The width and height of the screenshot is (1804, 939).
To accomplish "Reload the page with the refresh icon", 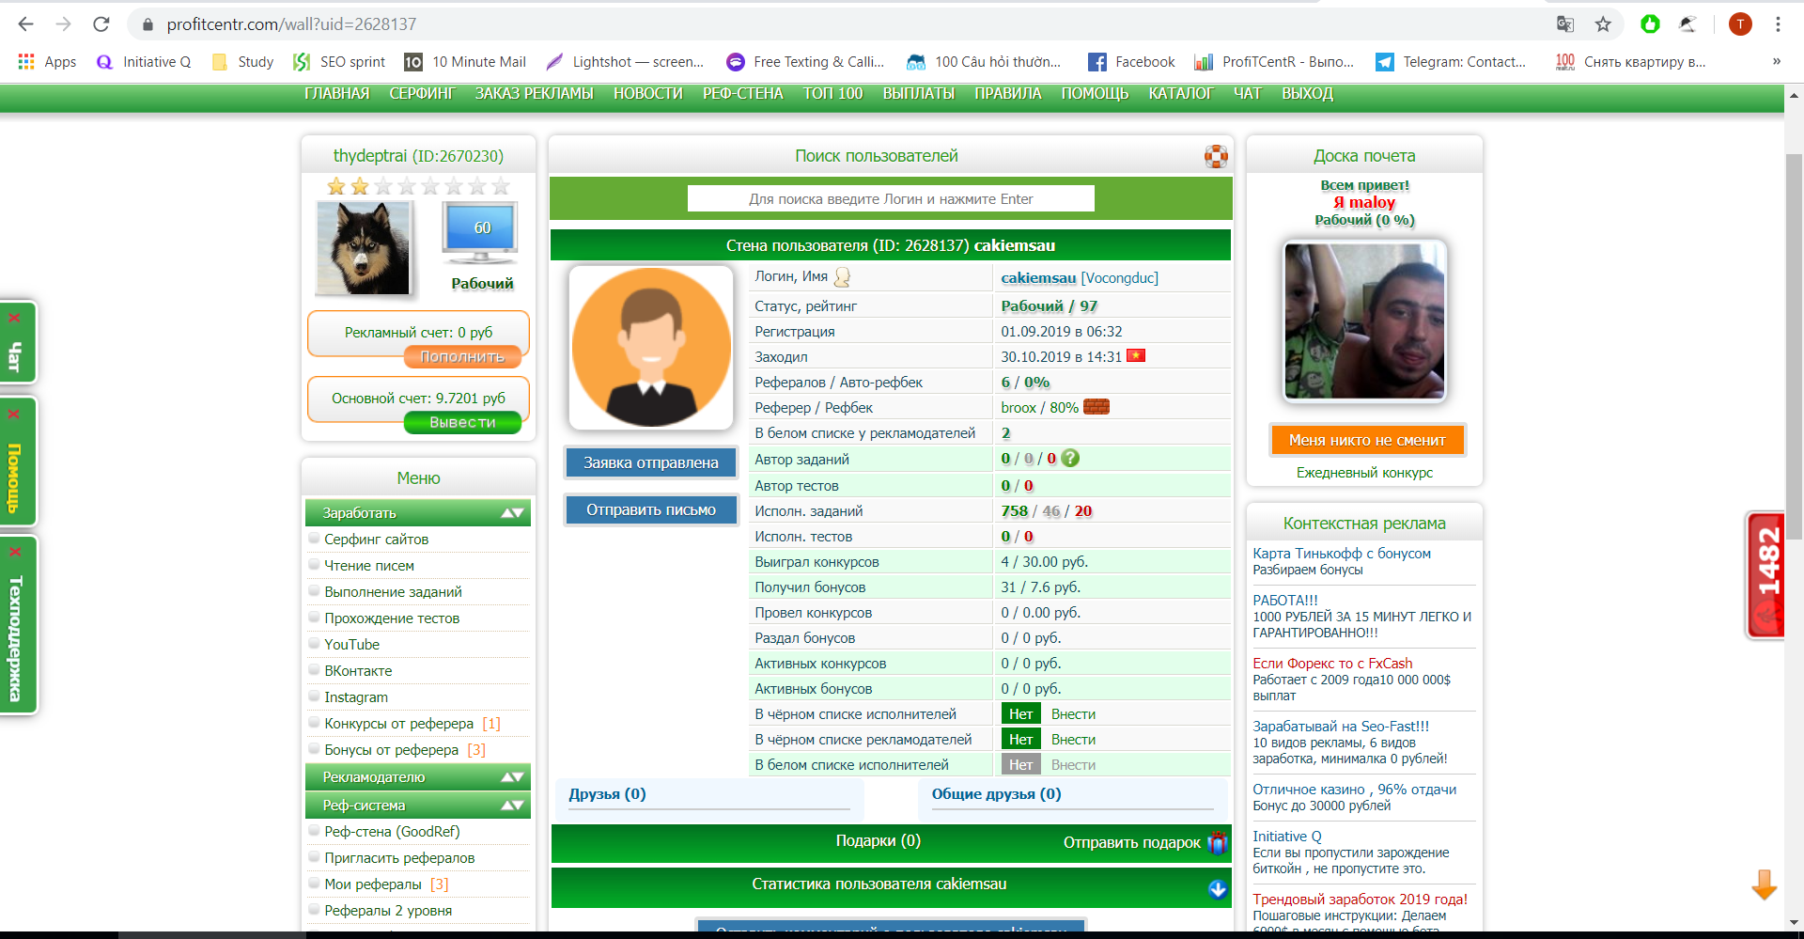I will point(101,24).
